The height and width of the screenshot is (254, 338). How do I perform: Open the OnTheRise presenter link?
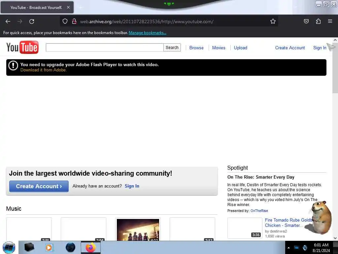(259, 211)
